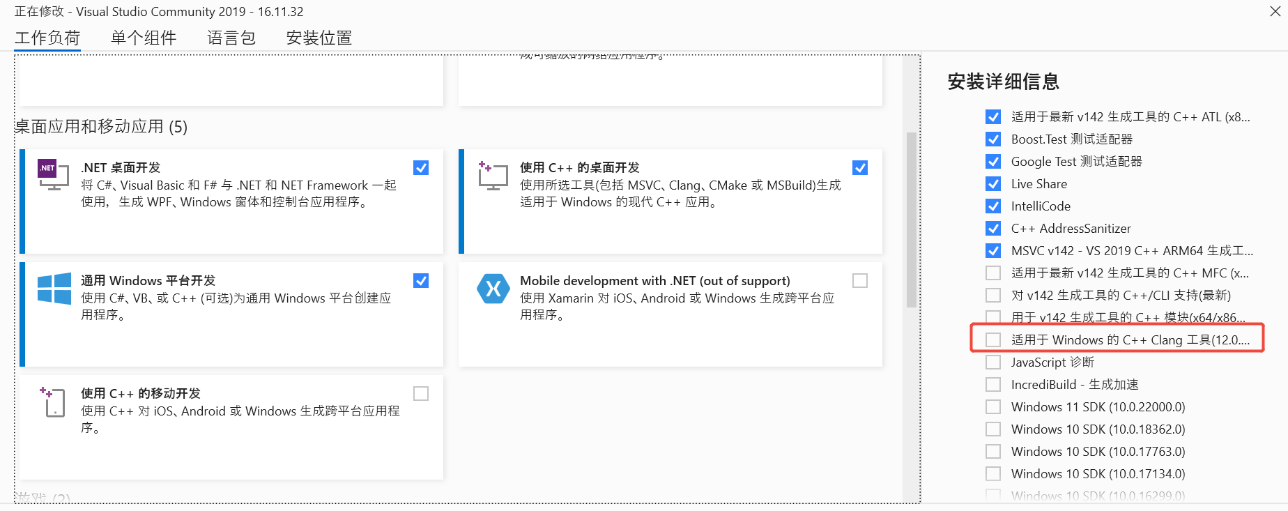Click the Boost.Test 测试适配器 label
The width and height of the screenshot is (1288, 511).
click(1072, 139)
